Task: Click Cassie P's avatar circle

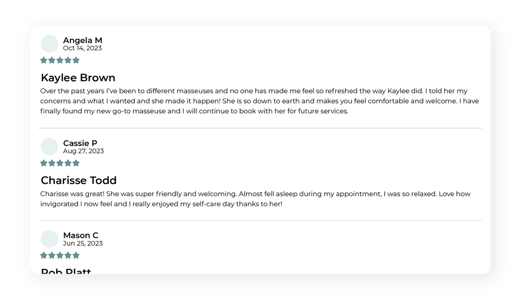Action: (x=49, y=147)
